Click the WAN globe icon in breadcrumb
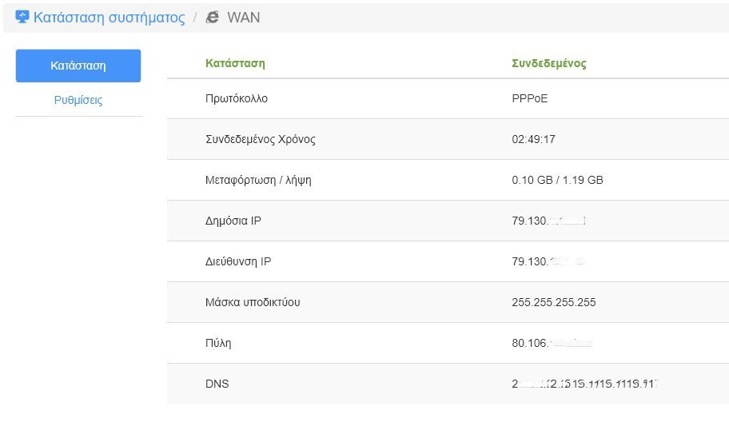Screen dimensions: 729x446 click(213, 17)
